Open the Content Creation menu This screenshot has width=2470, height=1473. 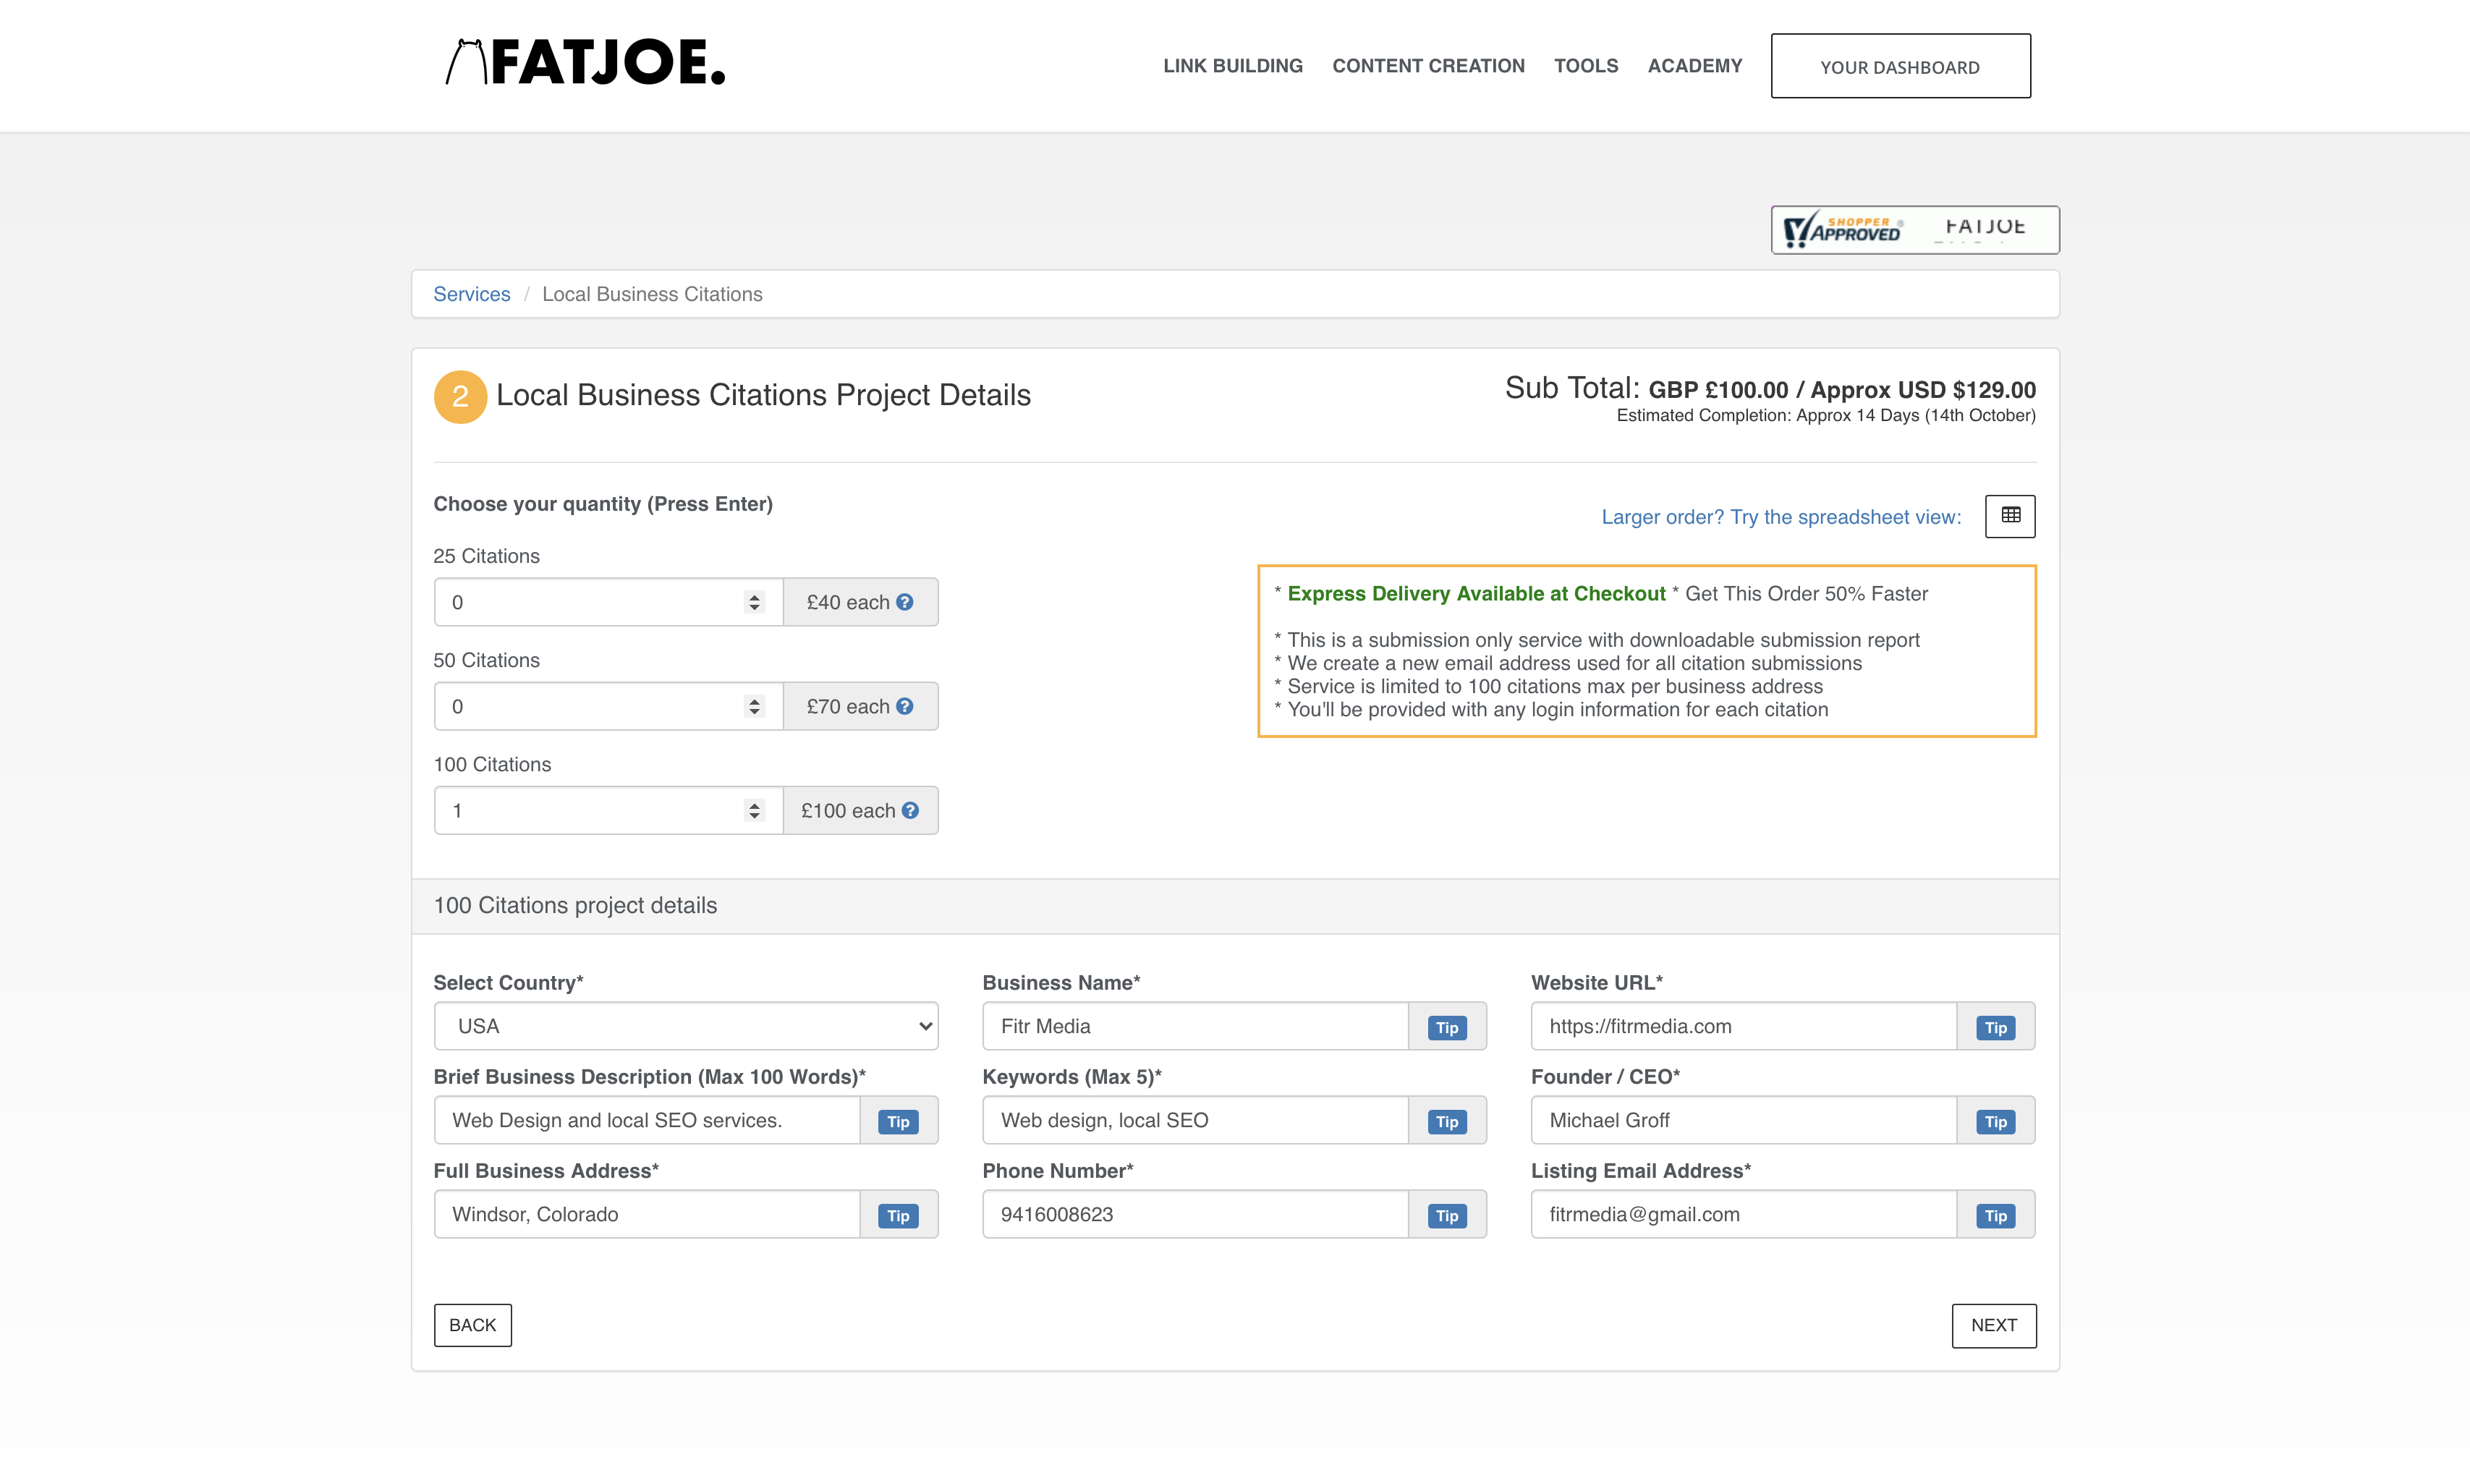[1428, 66]
